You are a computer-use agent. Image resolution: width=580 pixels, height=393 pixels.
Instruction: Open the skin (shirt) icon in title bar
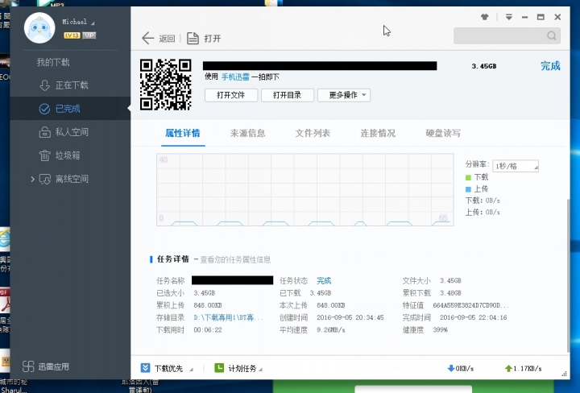coord(484,16)
